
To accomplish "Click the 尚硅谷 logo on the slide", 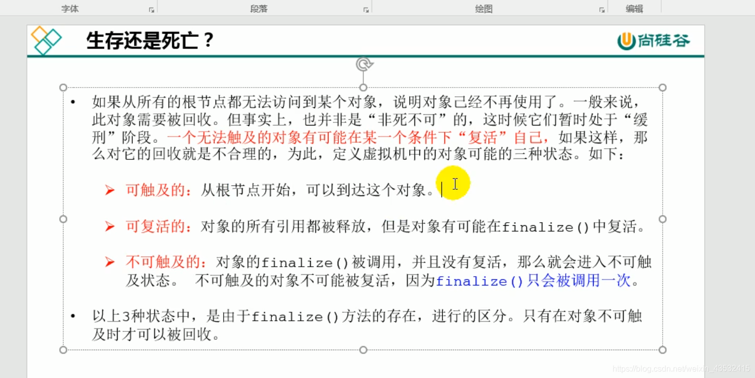I will point(653,40).
